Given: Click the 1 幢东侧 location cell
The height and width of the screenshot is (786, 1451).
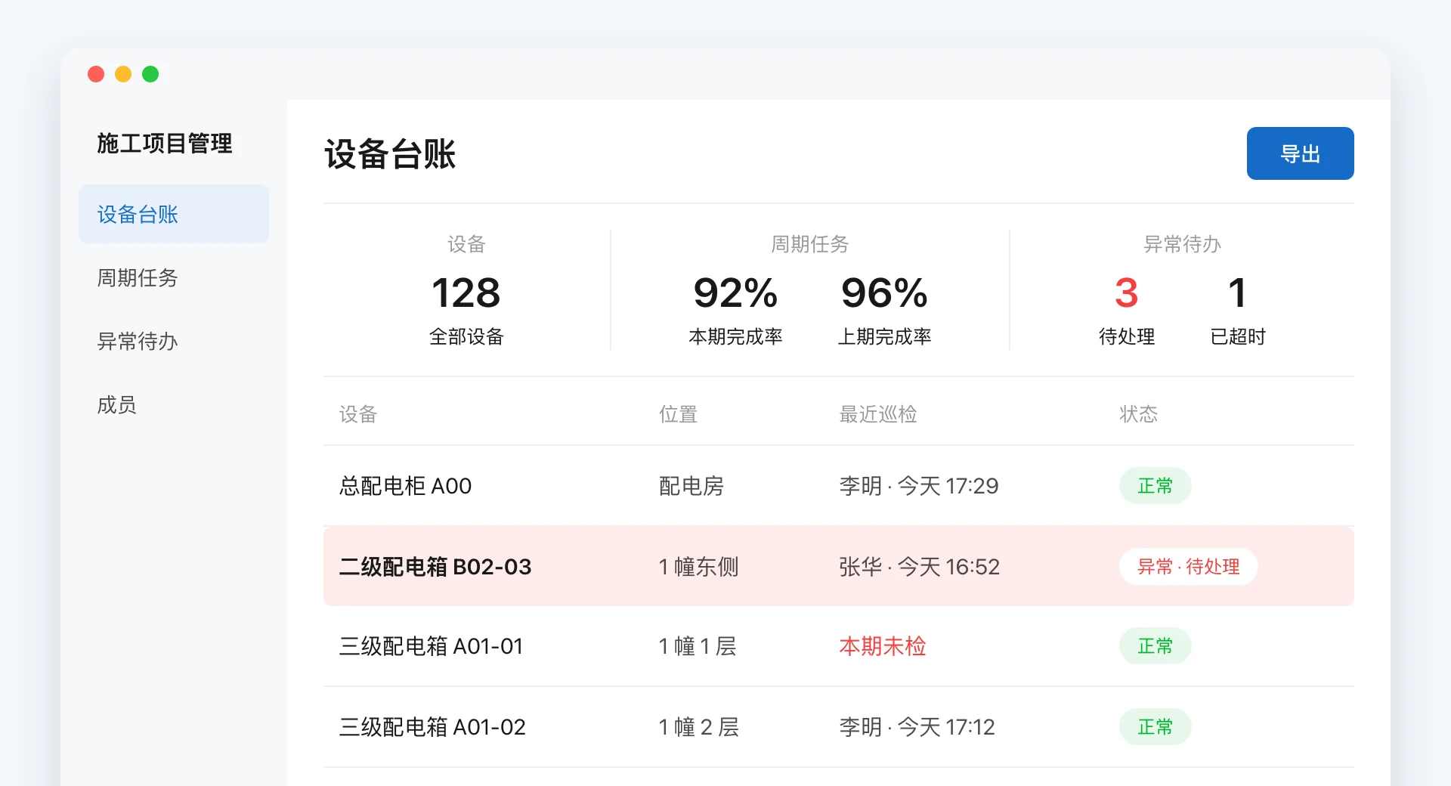Looking at the screenshot, I should tap(698, 566).
